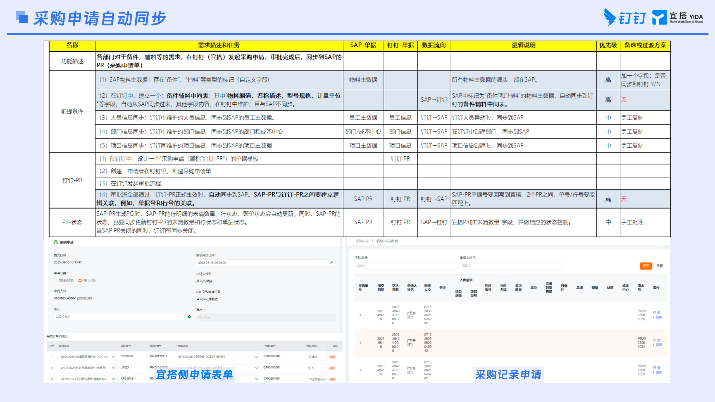Click the 优先级 header cell
Image resolution: width=715 pixels, height=402 pixels.
tap(608, 46)
